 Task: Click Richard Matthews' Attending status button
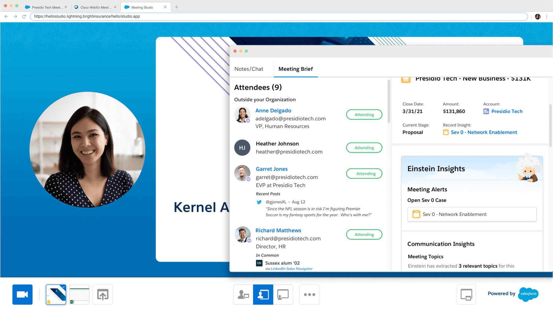coord(364,234)
